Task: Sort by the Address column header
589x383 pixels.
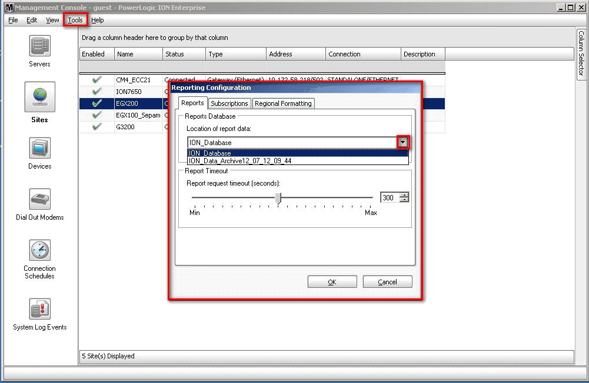Action: (x=296, y=54)
